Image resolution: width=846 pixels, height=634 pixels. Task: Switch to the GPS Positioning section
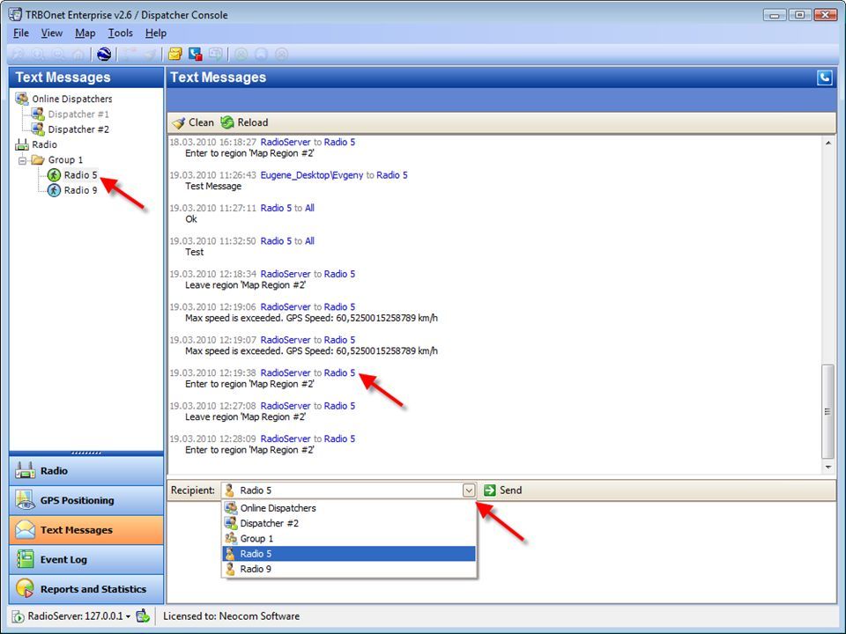coord(86,500)
